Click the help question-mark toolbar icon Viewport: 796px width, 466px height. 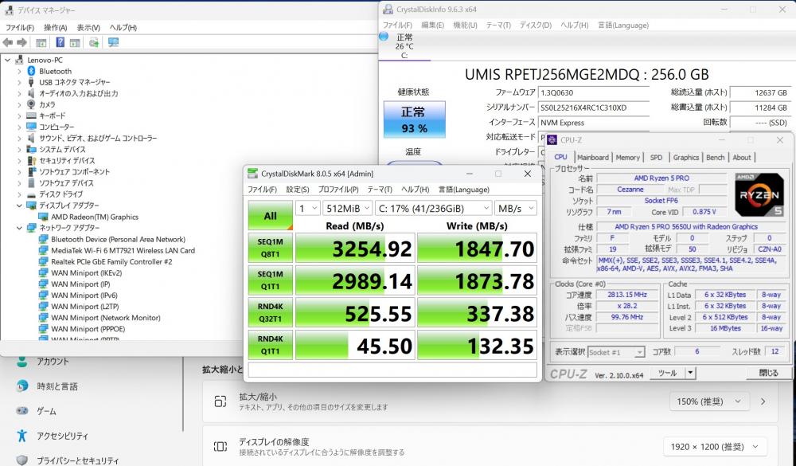click(x=60, y=43)
